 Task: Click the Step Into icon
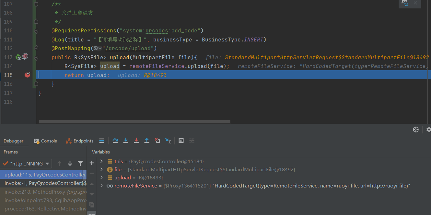pos(126,141)
